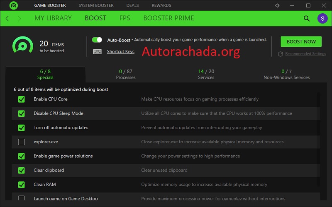The height and width of the screenshot is (207, 332).
Task: Go forward using the right arrow
Action: point(20,19)
